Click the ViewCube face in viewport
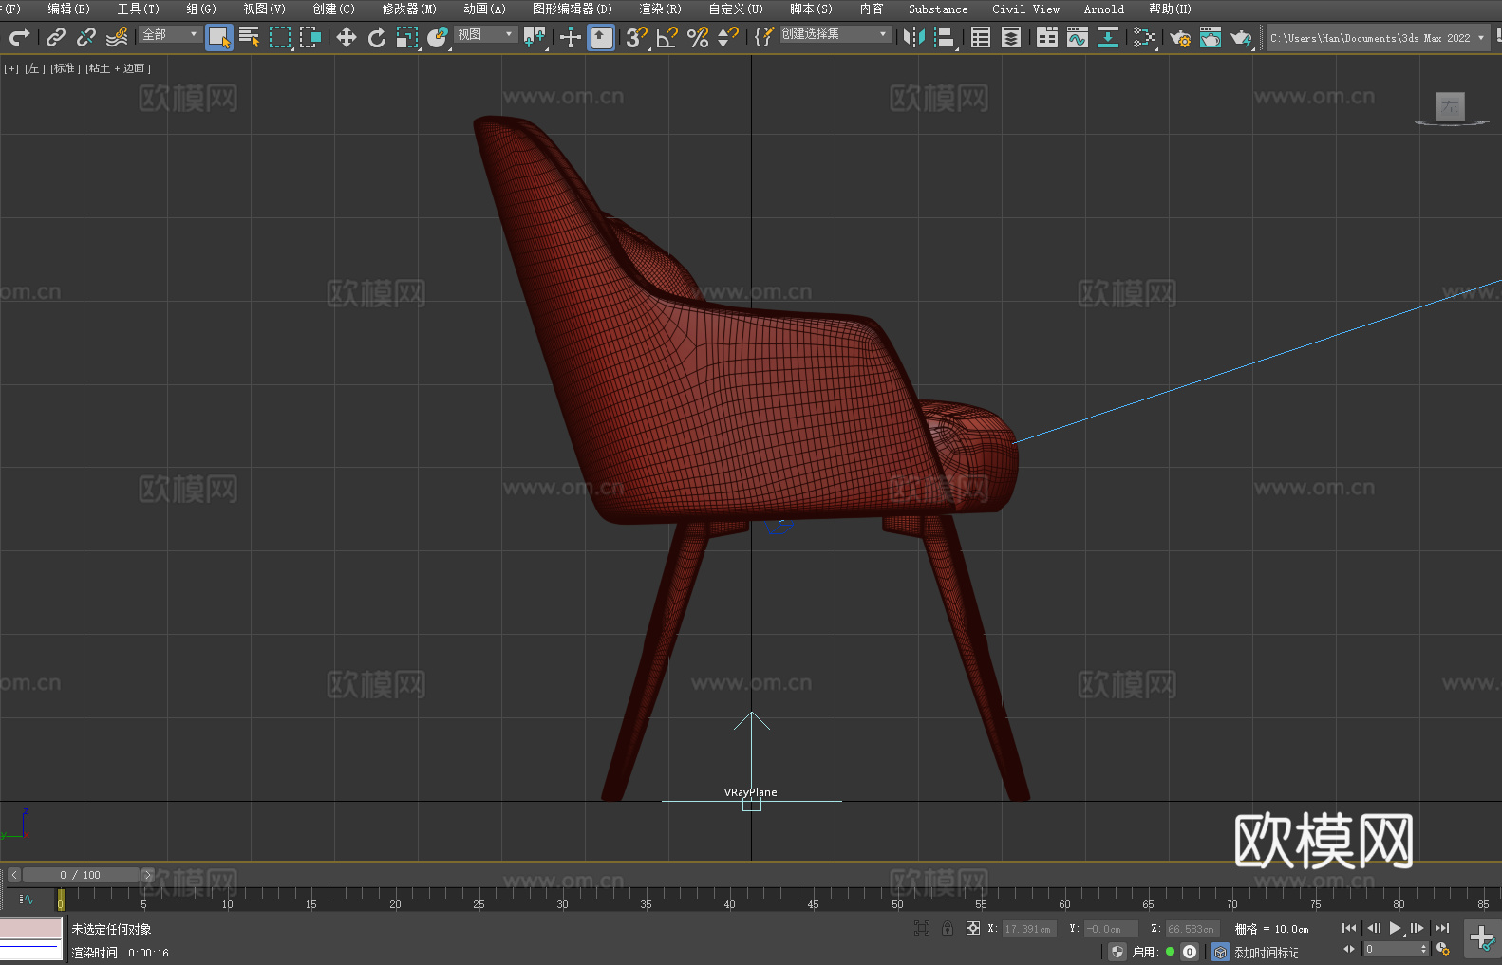 1450,106
